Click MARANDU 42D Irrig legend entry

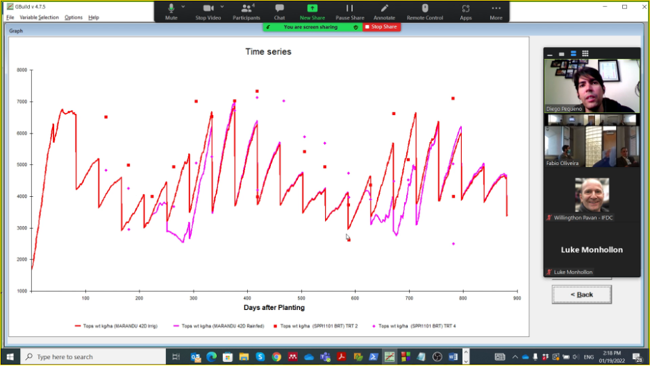[x=116, y=326]
